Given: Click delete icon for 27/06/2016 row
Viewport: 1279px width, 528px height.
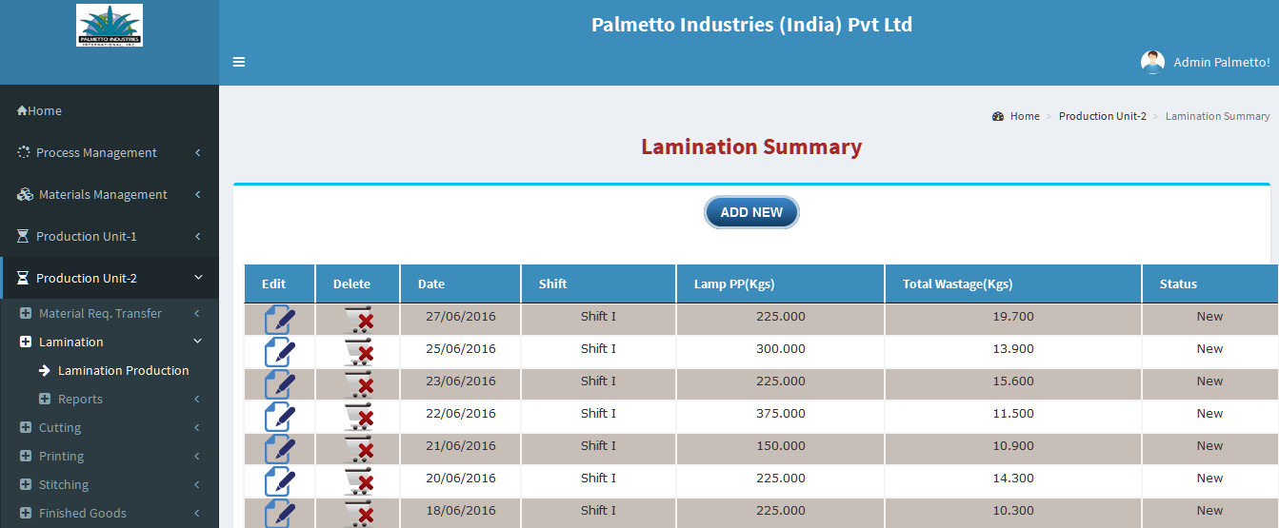Looking at the screenshot, I should tap(358, 320).
